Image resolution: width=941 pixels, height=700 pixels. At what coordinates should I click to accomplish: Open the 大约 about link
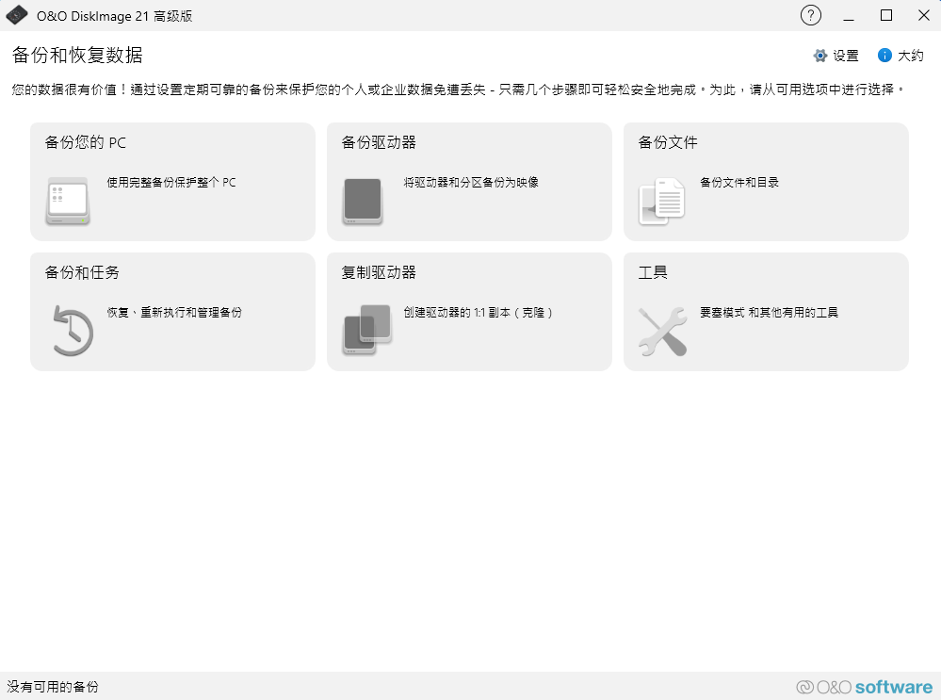(x=910, y=56)
